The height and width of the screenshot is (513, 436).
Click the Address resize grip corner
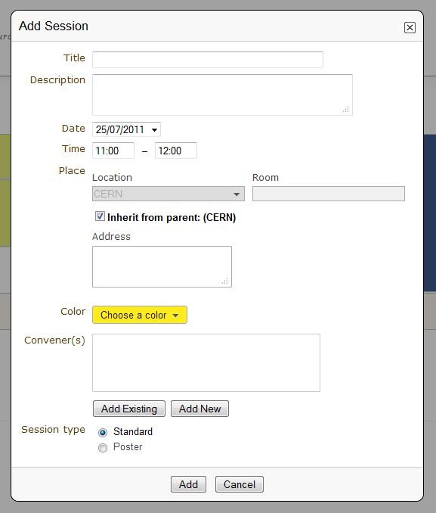pyautogui.click(x=225, y=281)
